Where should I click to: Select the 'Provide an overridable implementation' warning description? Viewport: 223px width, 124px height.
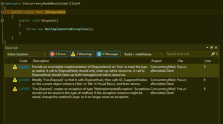(90, 71)
